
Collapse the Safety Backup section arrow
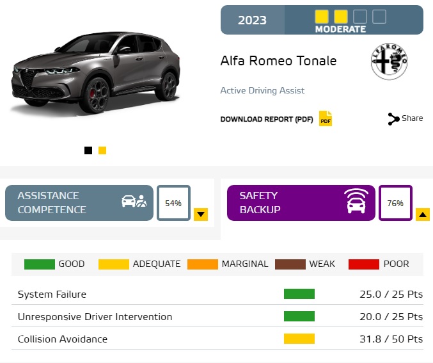point(423,214)
